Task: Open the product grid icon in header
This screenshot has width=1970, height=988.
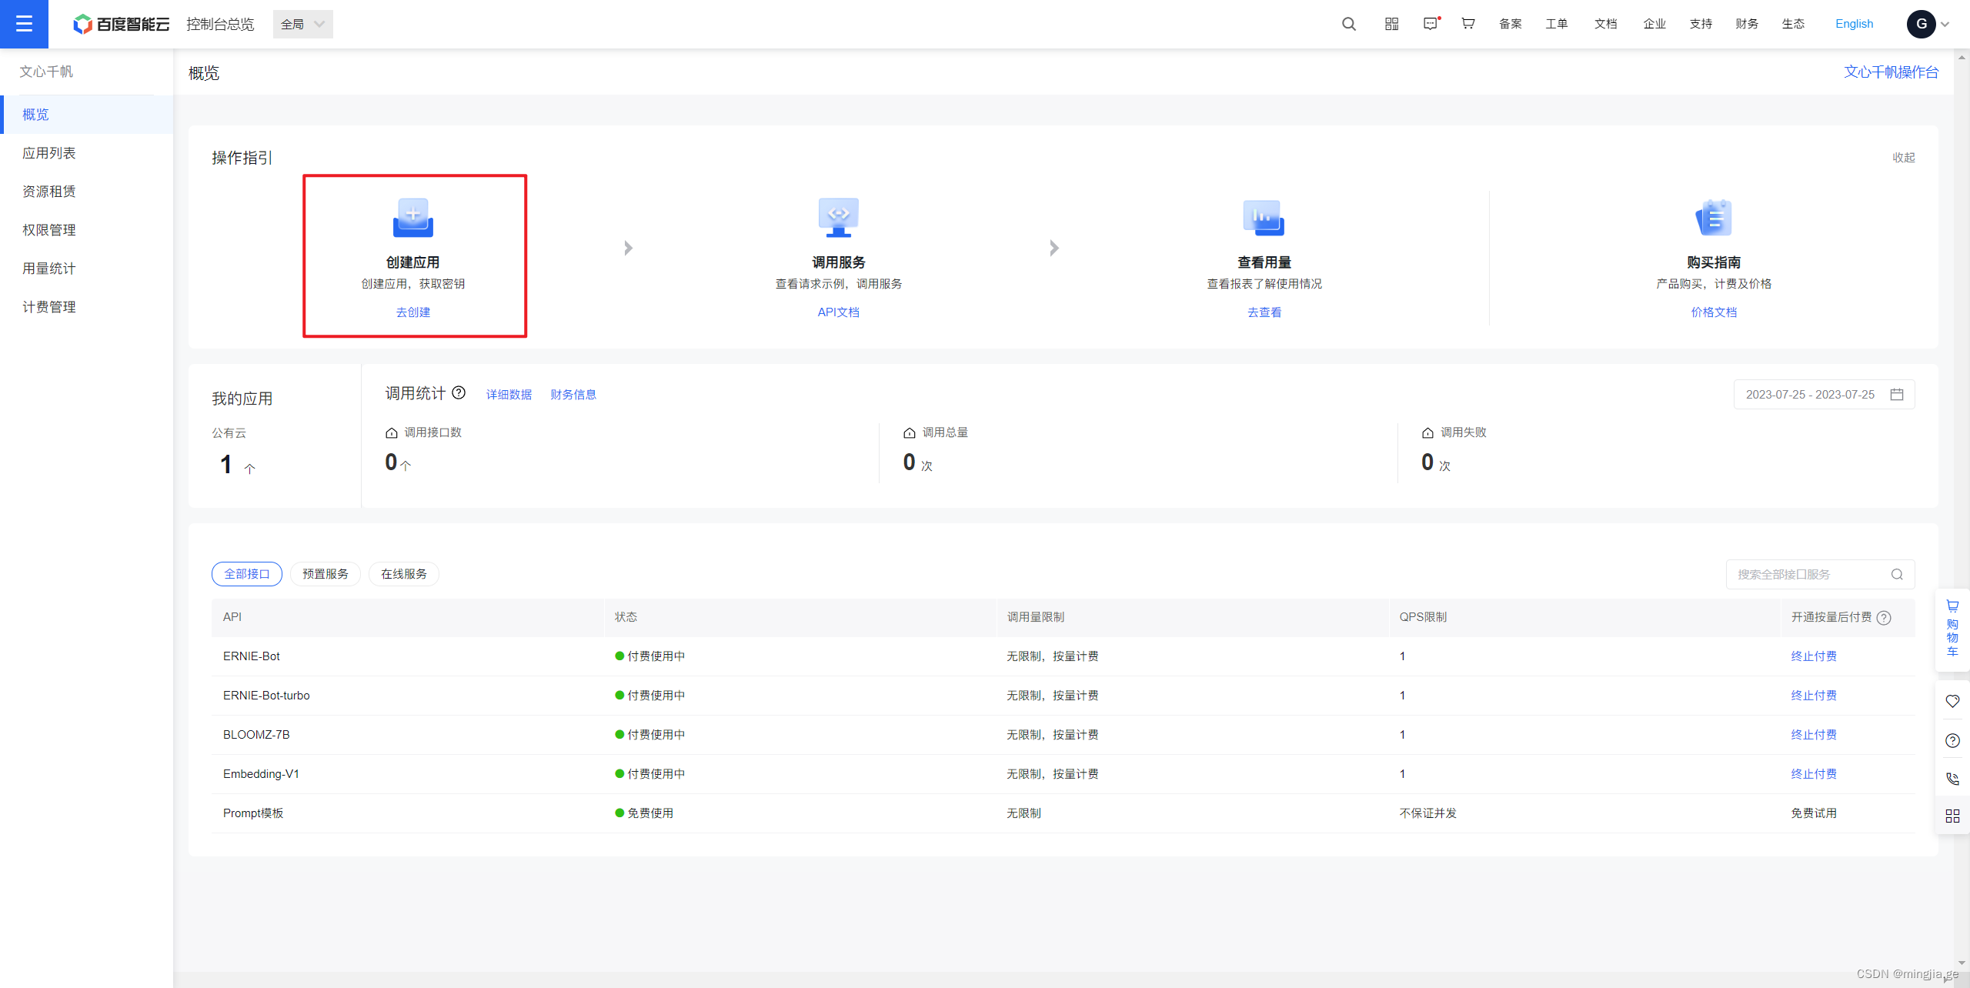Action: point(1391,24)
